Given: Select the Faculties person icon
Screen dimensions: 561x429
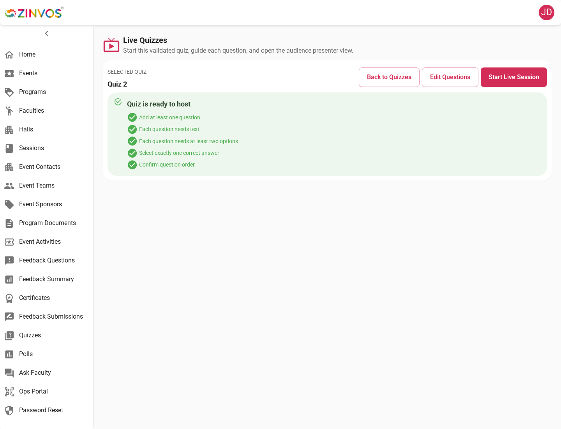Looking at the screenshot, I should 9,111.
